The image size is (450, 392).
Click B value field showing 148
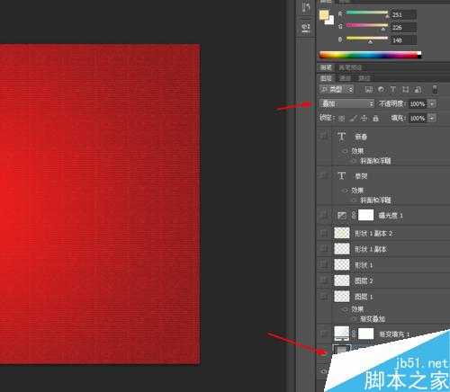(403, 40)
